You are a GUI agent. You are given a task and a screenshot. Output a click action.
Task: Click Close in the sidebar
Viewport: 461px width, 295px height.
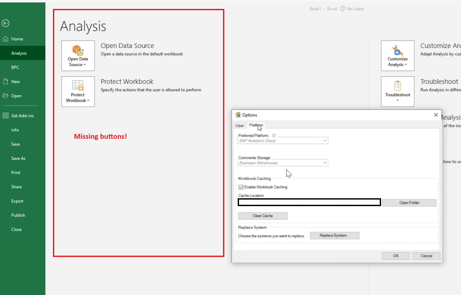click(x=23, y=229)
